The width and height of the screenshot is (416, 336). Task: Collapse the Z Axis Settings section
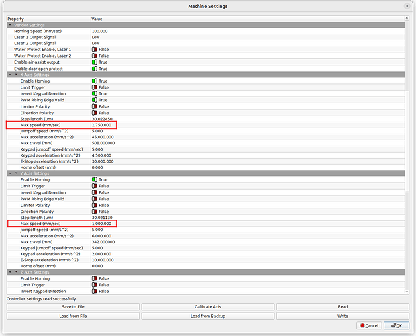(x=10, y=272)
